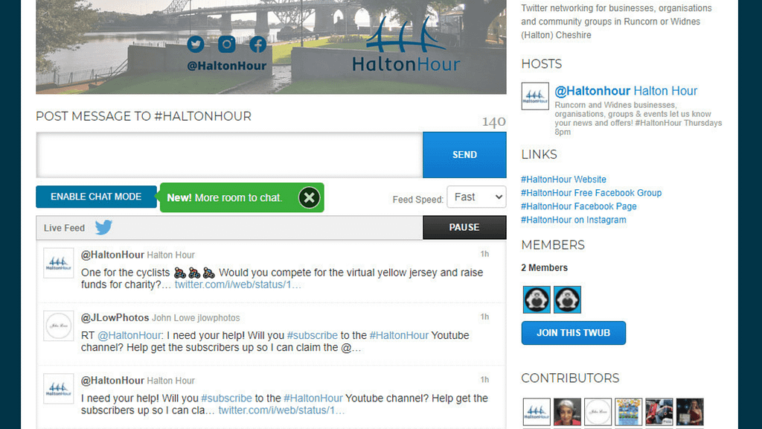Open contributor avatar of grey-haired woman
The image size is (762, 429).
tap(567, 411)
